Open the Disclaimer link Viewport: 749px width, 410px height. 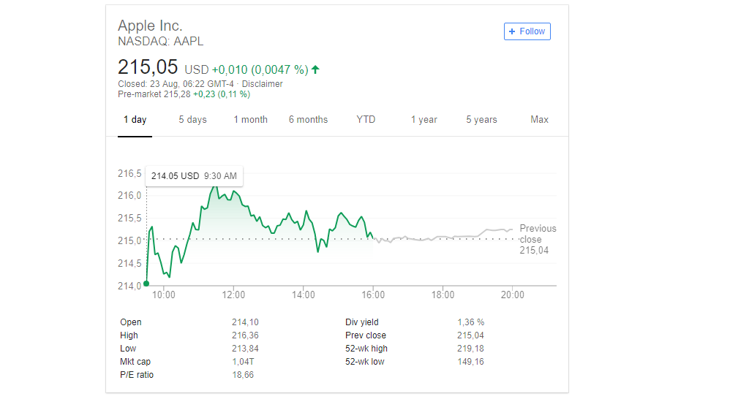pos(262,84)
